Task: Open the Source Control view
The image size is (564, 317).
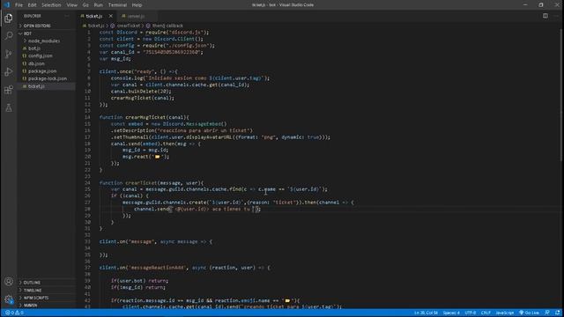Action: [x=9, y=54]
